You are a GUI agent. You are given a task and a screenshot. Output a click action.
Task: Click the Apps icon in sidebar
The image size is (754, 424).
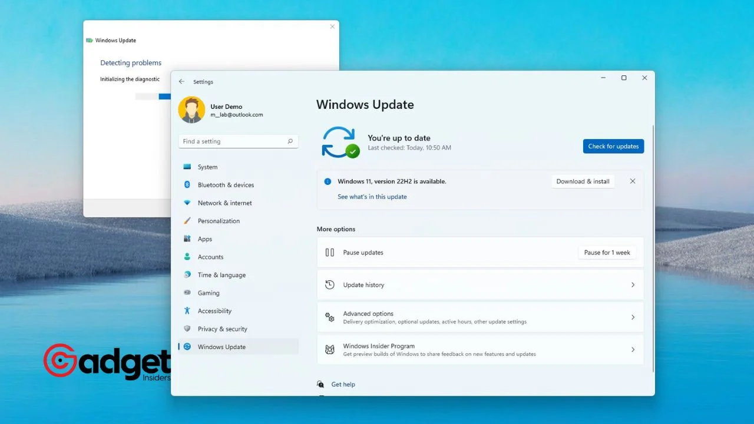tap(187, 238)
